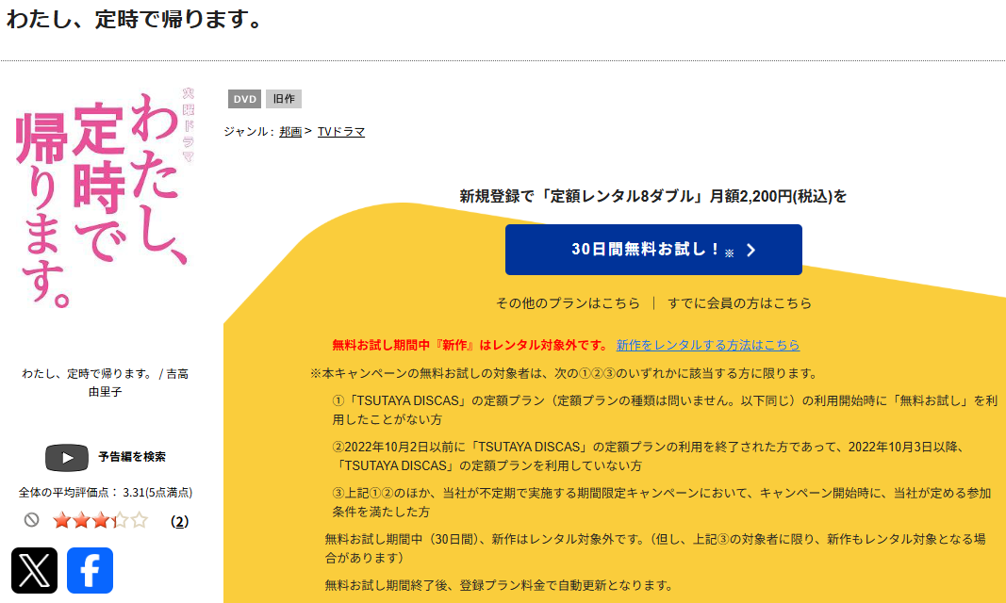Image resolution: width=1006 pixels, height=603 pixels.
Task: Click ジャンル: label
Action: point(249,132)
